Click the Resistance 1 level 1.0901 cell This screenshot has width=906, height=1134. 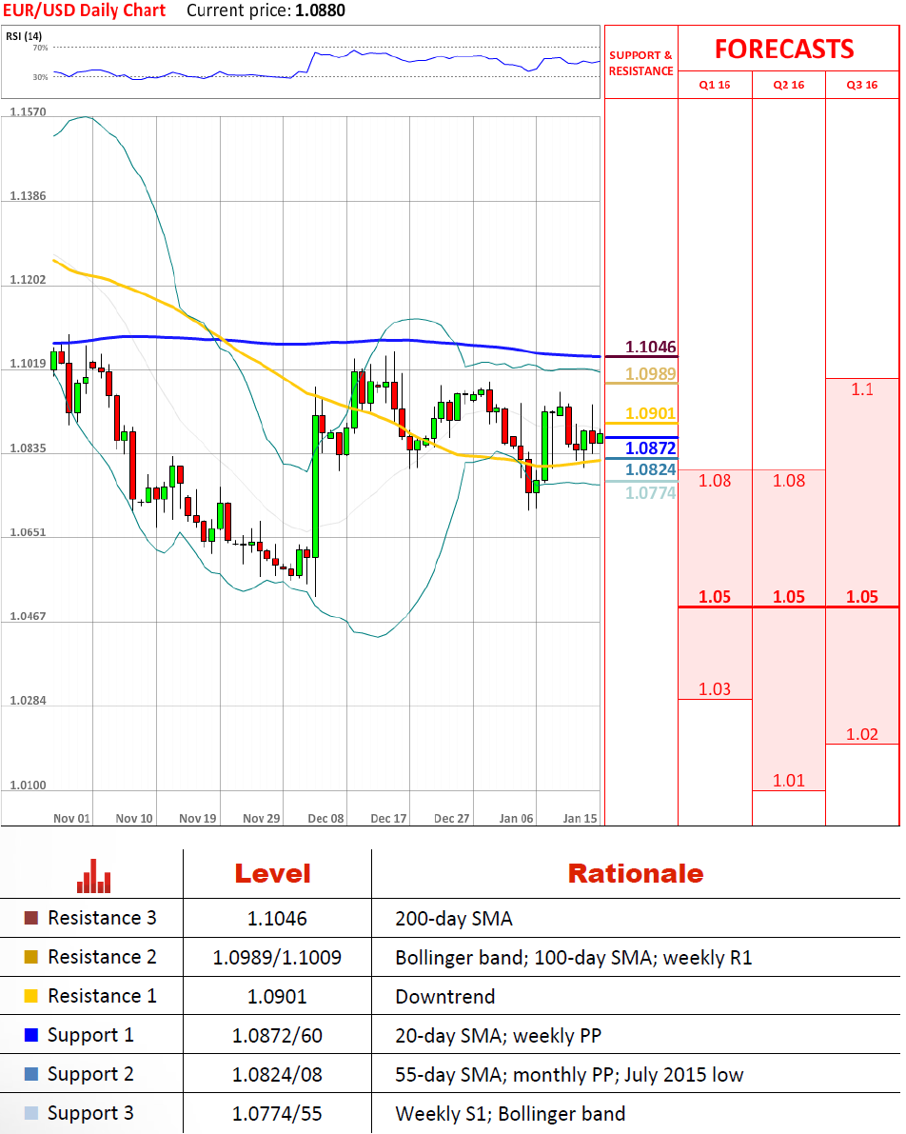[277, 997]
